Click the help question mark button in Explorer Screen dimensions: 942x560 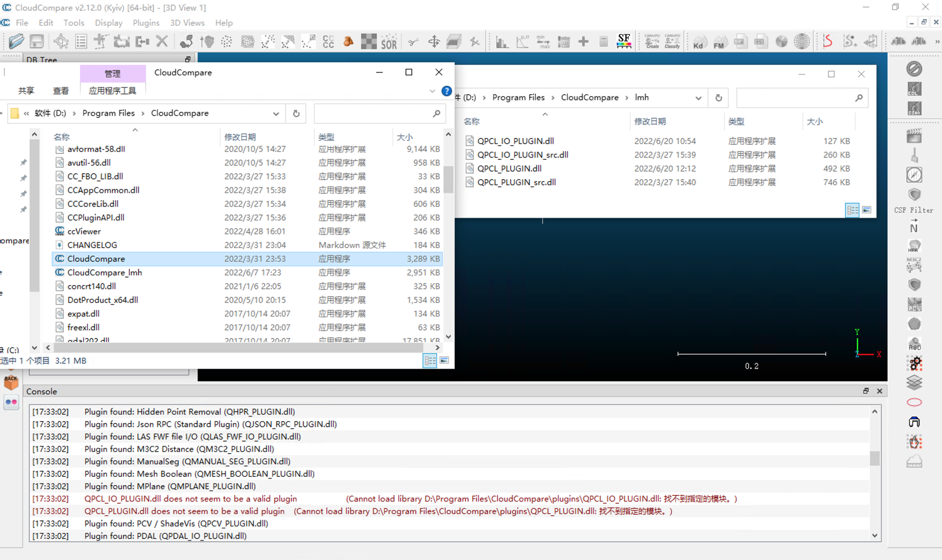[x=446, y=91]
